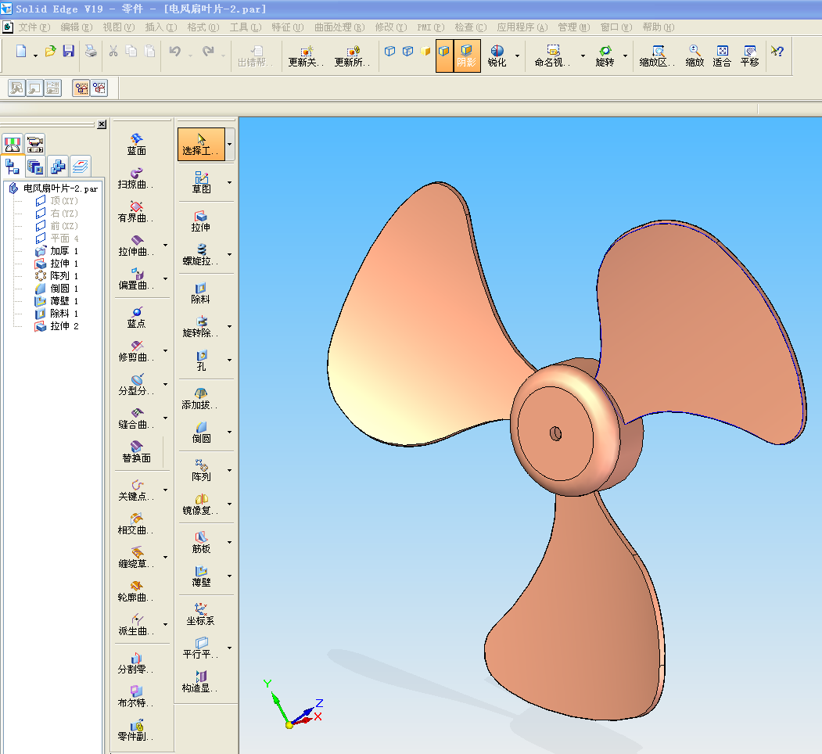Open the 文件(F) menu
The image size is (822, 754).
click(34, 27)
